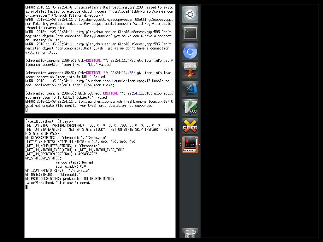The height and width of the screenshot is (242, 323).
Task: Open the Trash icon at launcher bottom
Action: pyautogui.click(x=190, y=233)
